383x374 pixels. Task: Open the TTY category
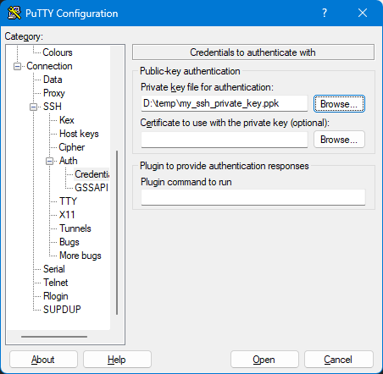coord(68,201)
